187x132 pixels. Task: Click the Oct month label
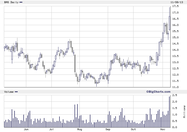(x=133, y=129)
